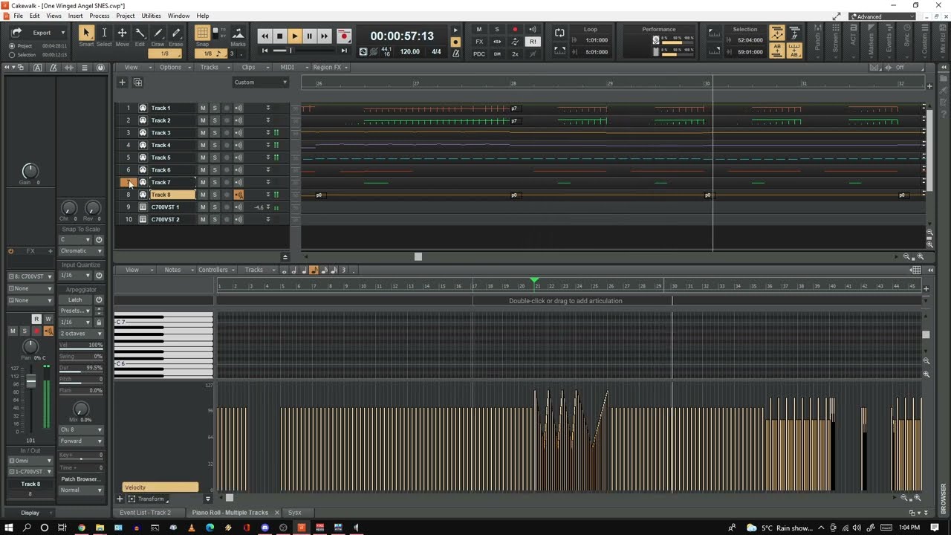The width and height of the screenshot is (951, 535).
Task: Start playback with the Play button
Action: click(x=294, y=36)
